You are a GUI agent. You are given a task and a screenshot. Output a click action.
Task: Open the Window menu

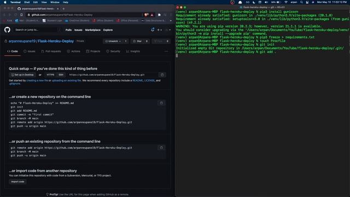click(x=55, y=2)
